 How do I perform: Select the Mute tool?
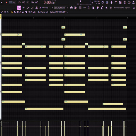point(23,12)
